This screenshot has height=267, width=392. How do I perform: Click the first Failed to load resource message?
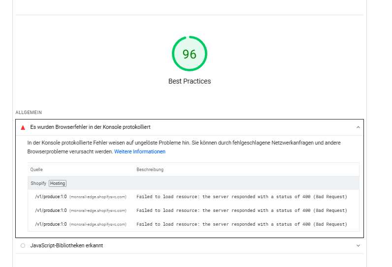(x=241, y=197)
